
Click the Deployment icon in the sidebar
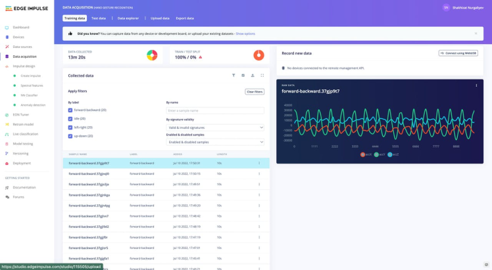(x=7, y=163)
